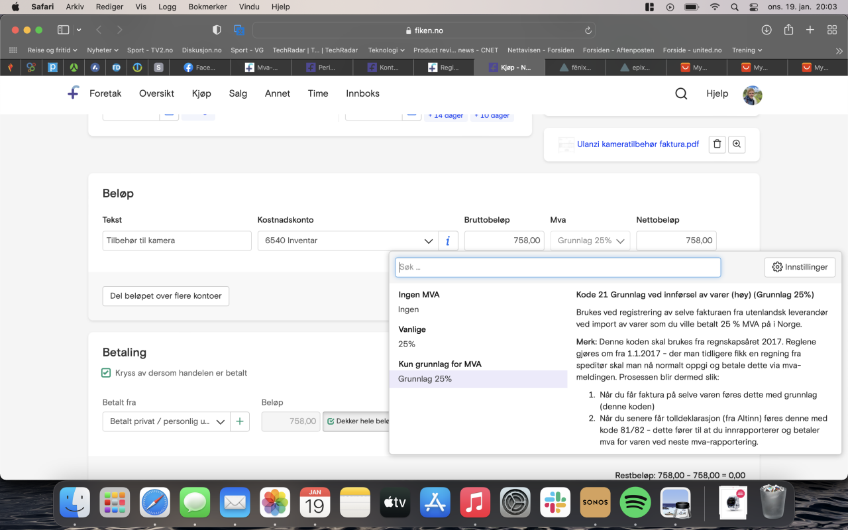Expand the 'Betalt fra' account dropdown
The image size is (848, 530).
(166, 421)
